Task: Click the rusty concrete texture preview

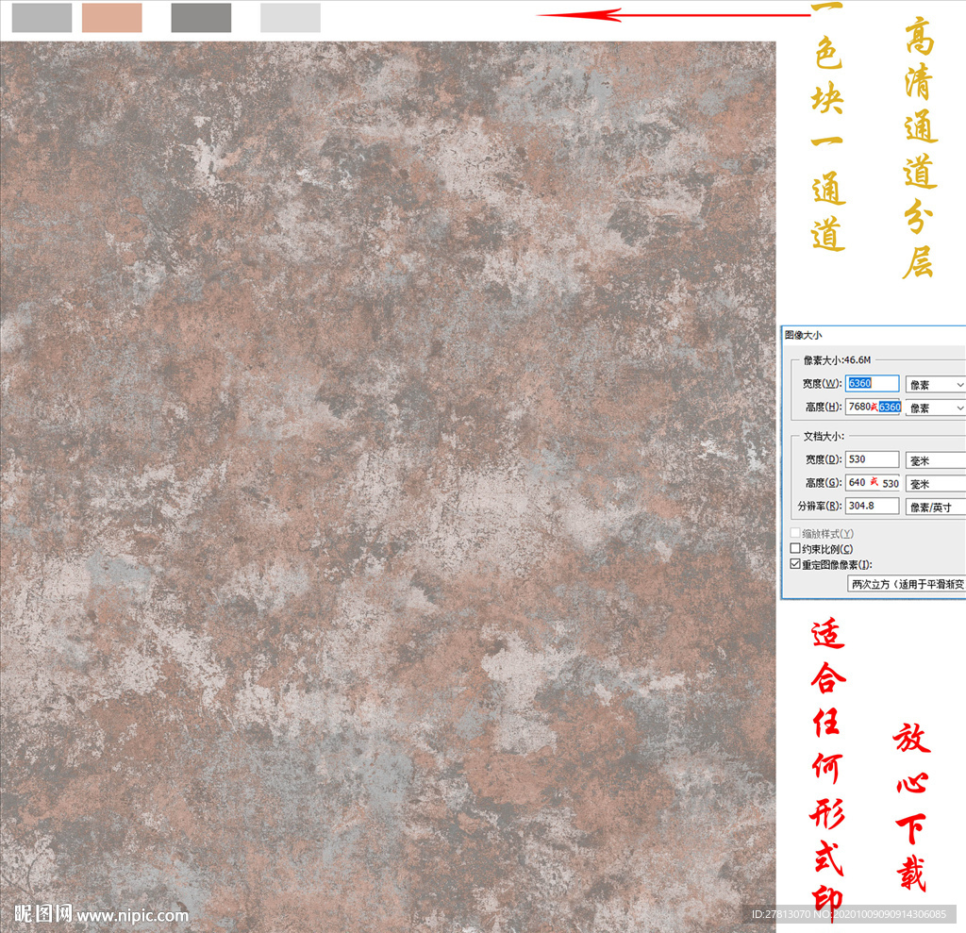Action: point(388,487)
